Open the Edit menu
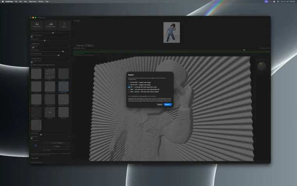The height and width of the screenshot is (186, 297). point(20,2)
